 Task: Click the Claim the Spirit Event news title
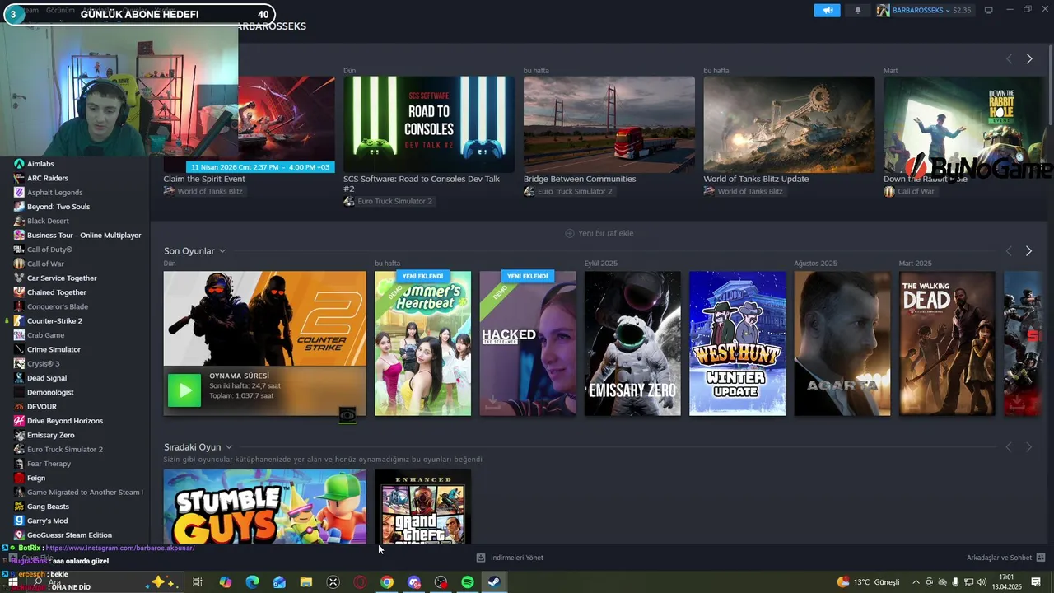pos(204,179)
